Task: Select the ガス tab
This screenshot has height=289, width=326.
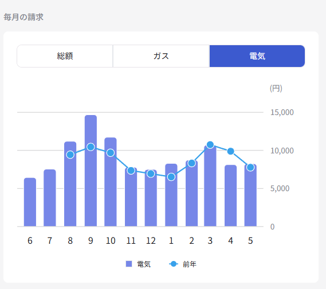Action: (161, 56)
